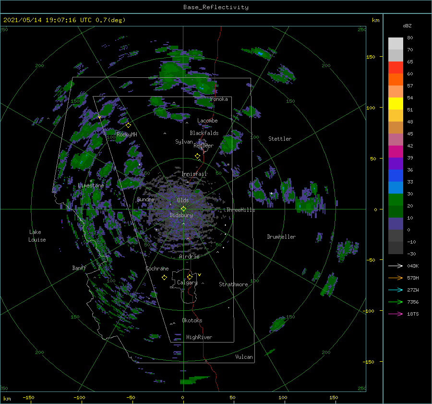Click the RockyMH label
Image resolution: width=432 pixels, height=404 pixels.
tap(127, 135)
